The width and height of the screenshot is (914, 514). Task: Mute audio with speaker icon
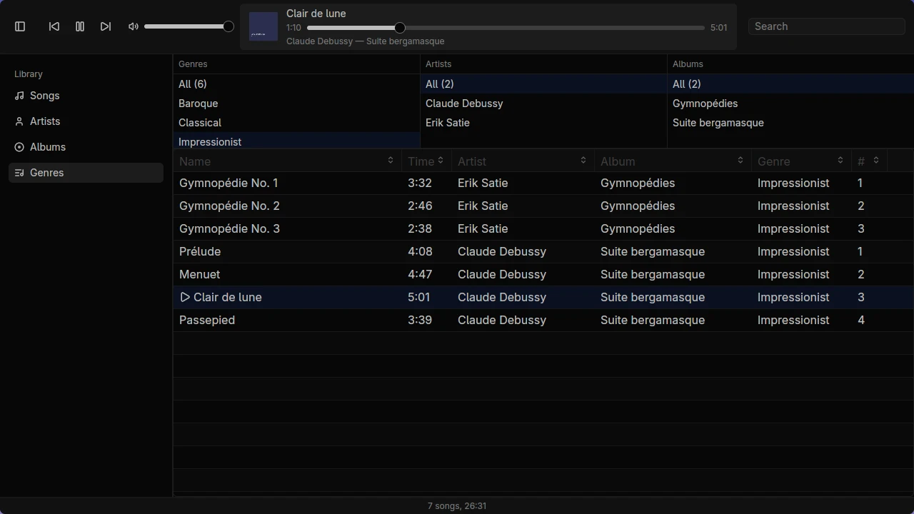pos(134,26)
